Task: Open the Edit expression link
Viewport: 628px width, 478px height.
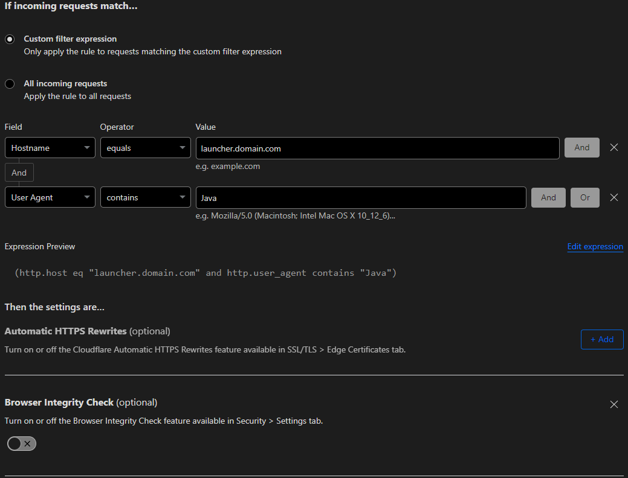Action: 595,247
